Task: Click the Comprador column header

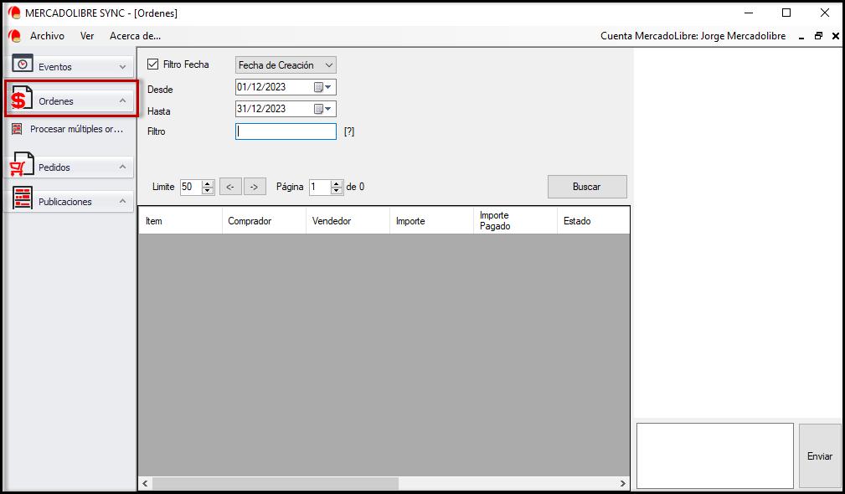Action: 264,221
